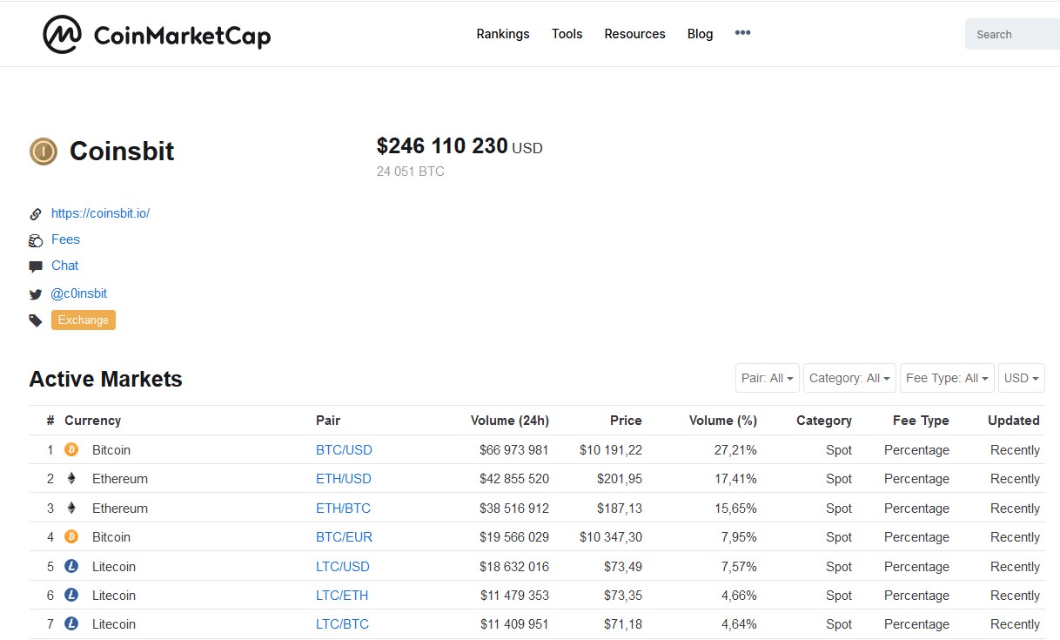Click the $10 191,22 price cell

[x=611, y=450]
